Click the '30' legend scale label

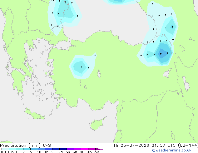pyautogui.click(x=68, y=152)
